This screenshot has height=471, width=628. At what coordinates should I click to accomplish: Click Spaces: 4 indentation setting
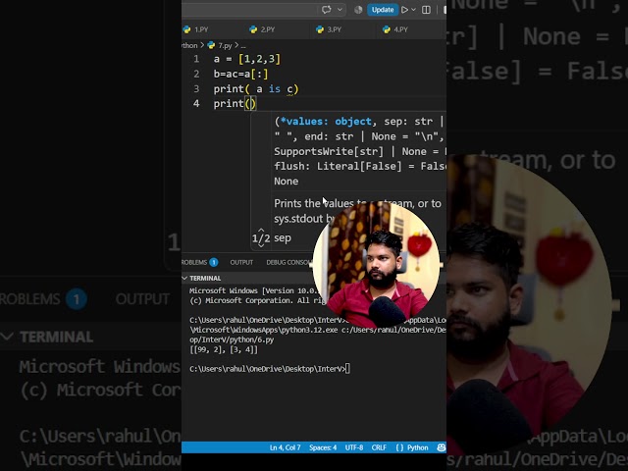(x=323, y=447)
